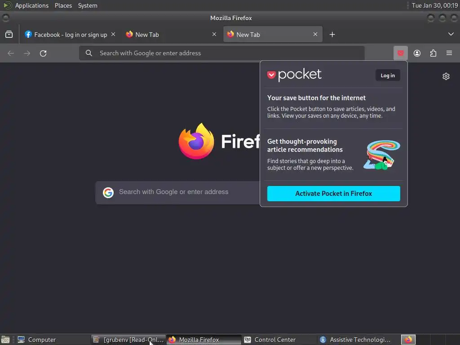The image size is (460, 345).
Task: Click the Pocket reader illustration
Action: click(382, 155)
